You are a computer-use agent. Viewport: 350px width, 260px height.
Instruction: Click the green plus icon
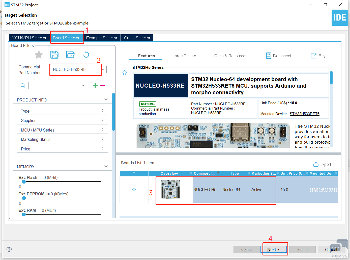click(95, 85)
